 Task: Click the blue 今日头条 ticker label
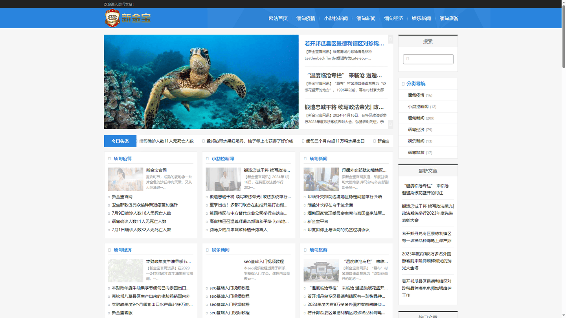tap(120, 141)
